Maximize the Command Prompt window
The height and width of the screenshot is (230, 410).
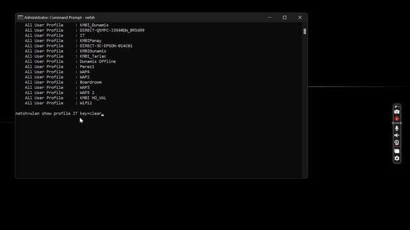284,17
